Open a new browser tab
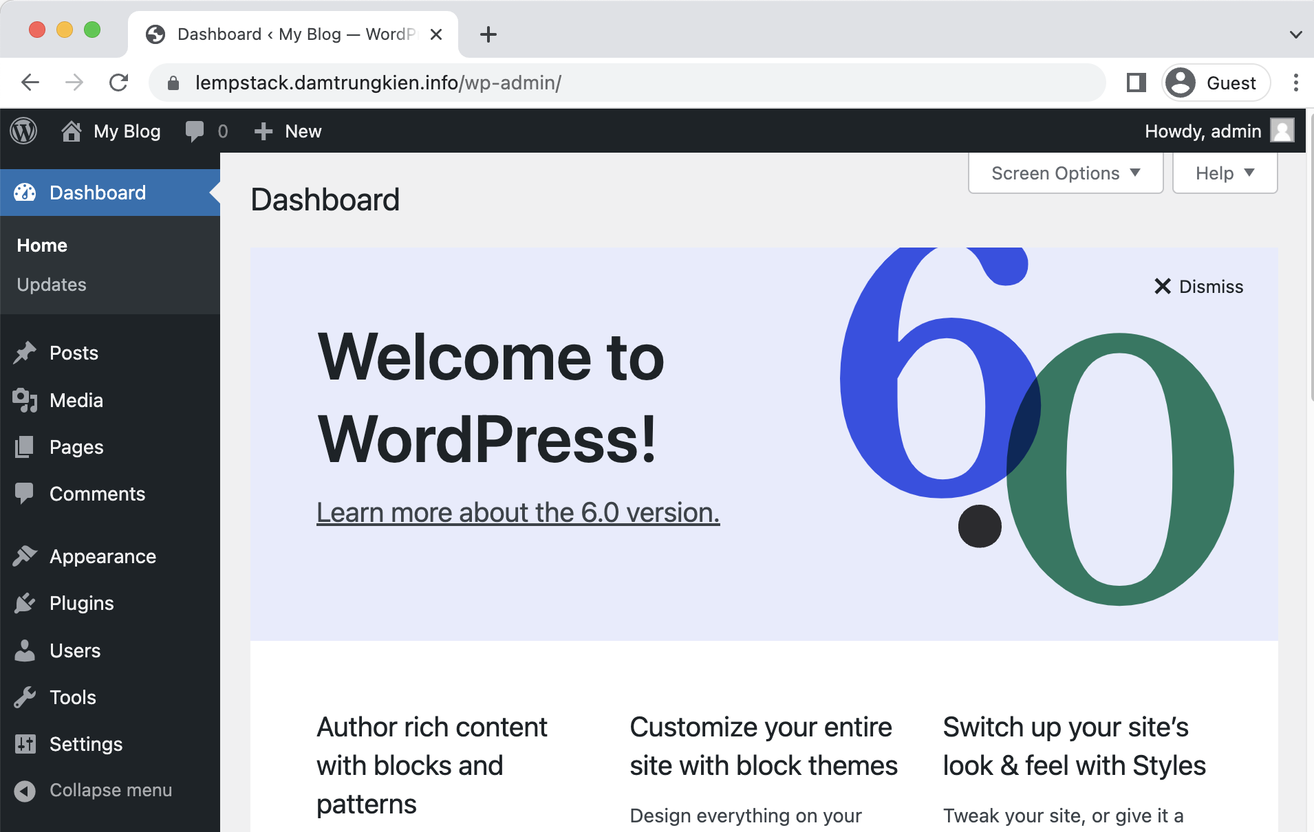 [x=488, y=34]
